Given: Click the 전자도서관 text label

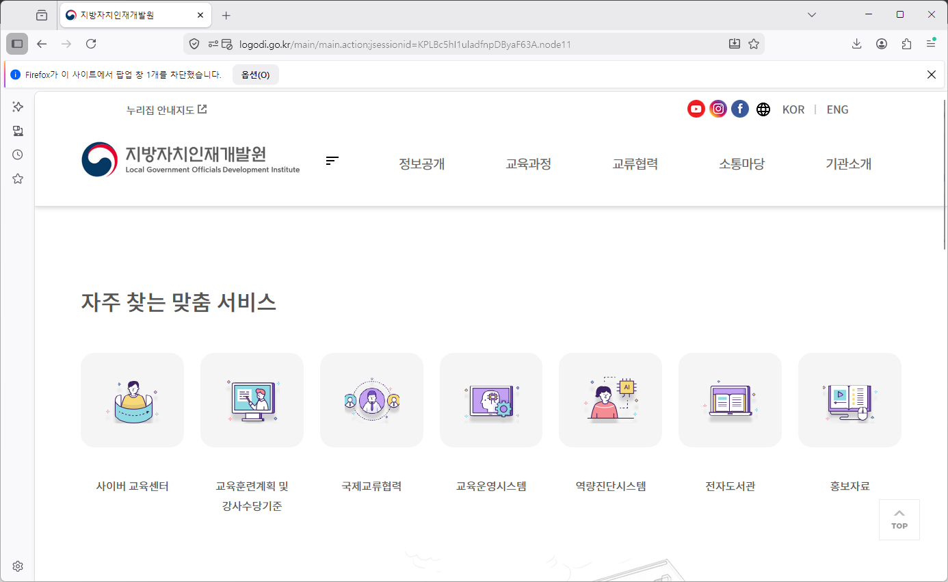Looking at the screenshot, I should click(x=730, y=486).
